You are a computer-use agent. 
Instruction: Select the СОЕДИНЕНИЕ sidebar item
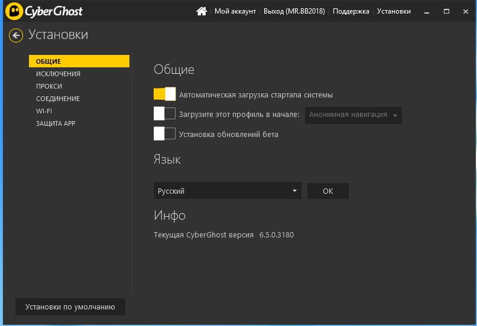tap(58, 99)
